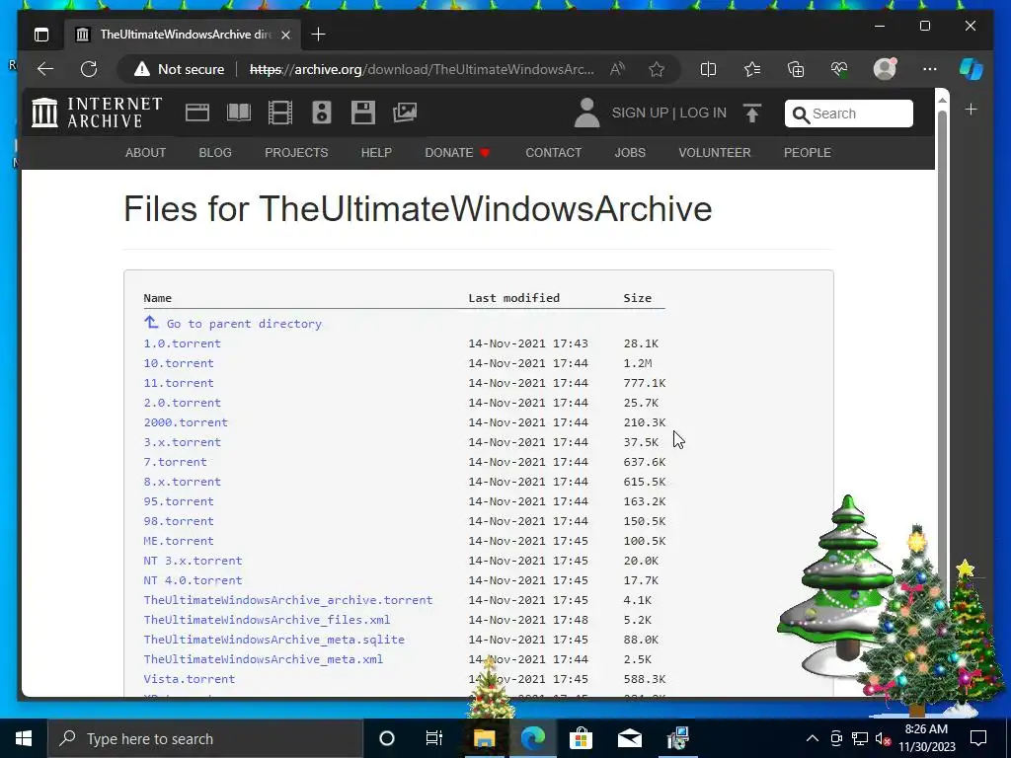Click scrollbar up arrow
This screenshot has height=758, width=1011.
pos(942,100)
